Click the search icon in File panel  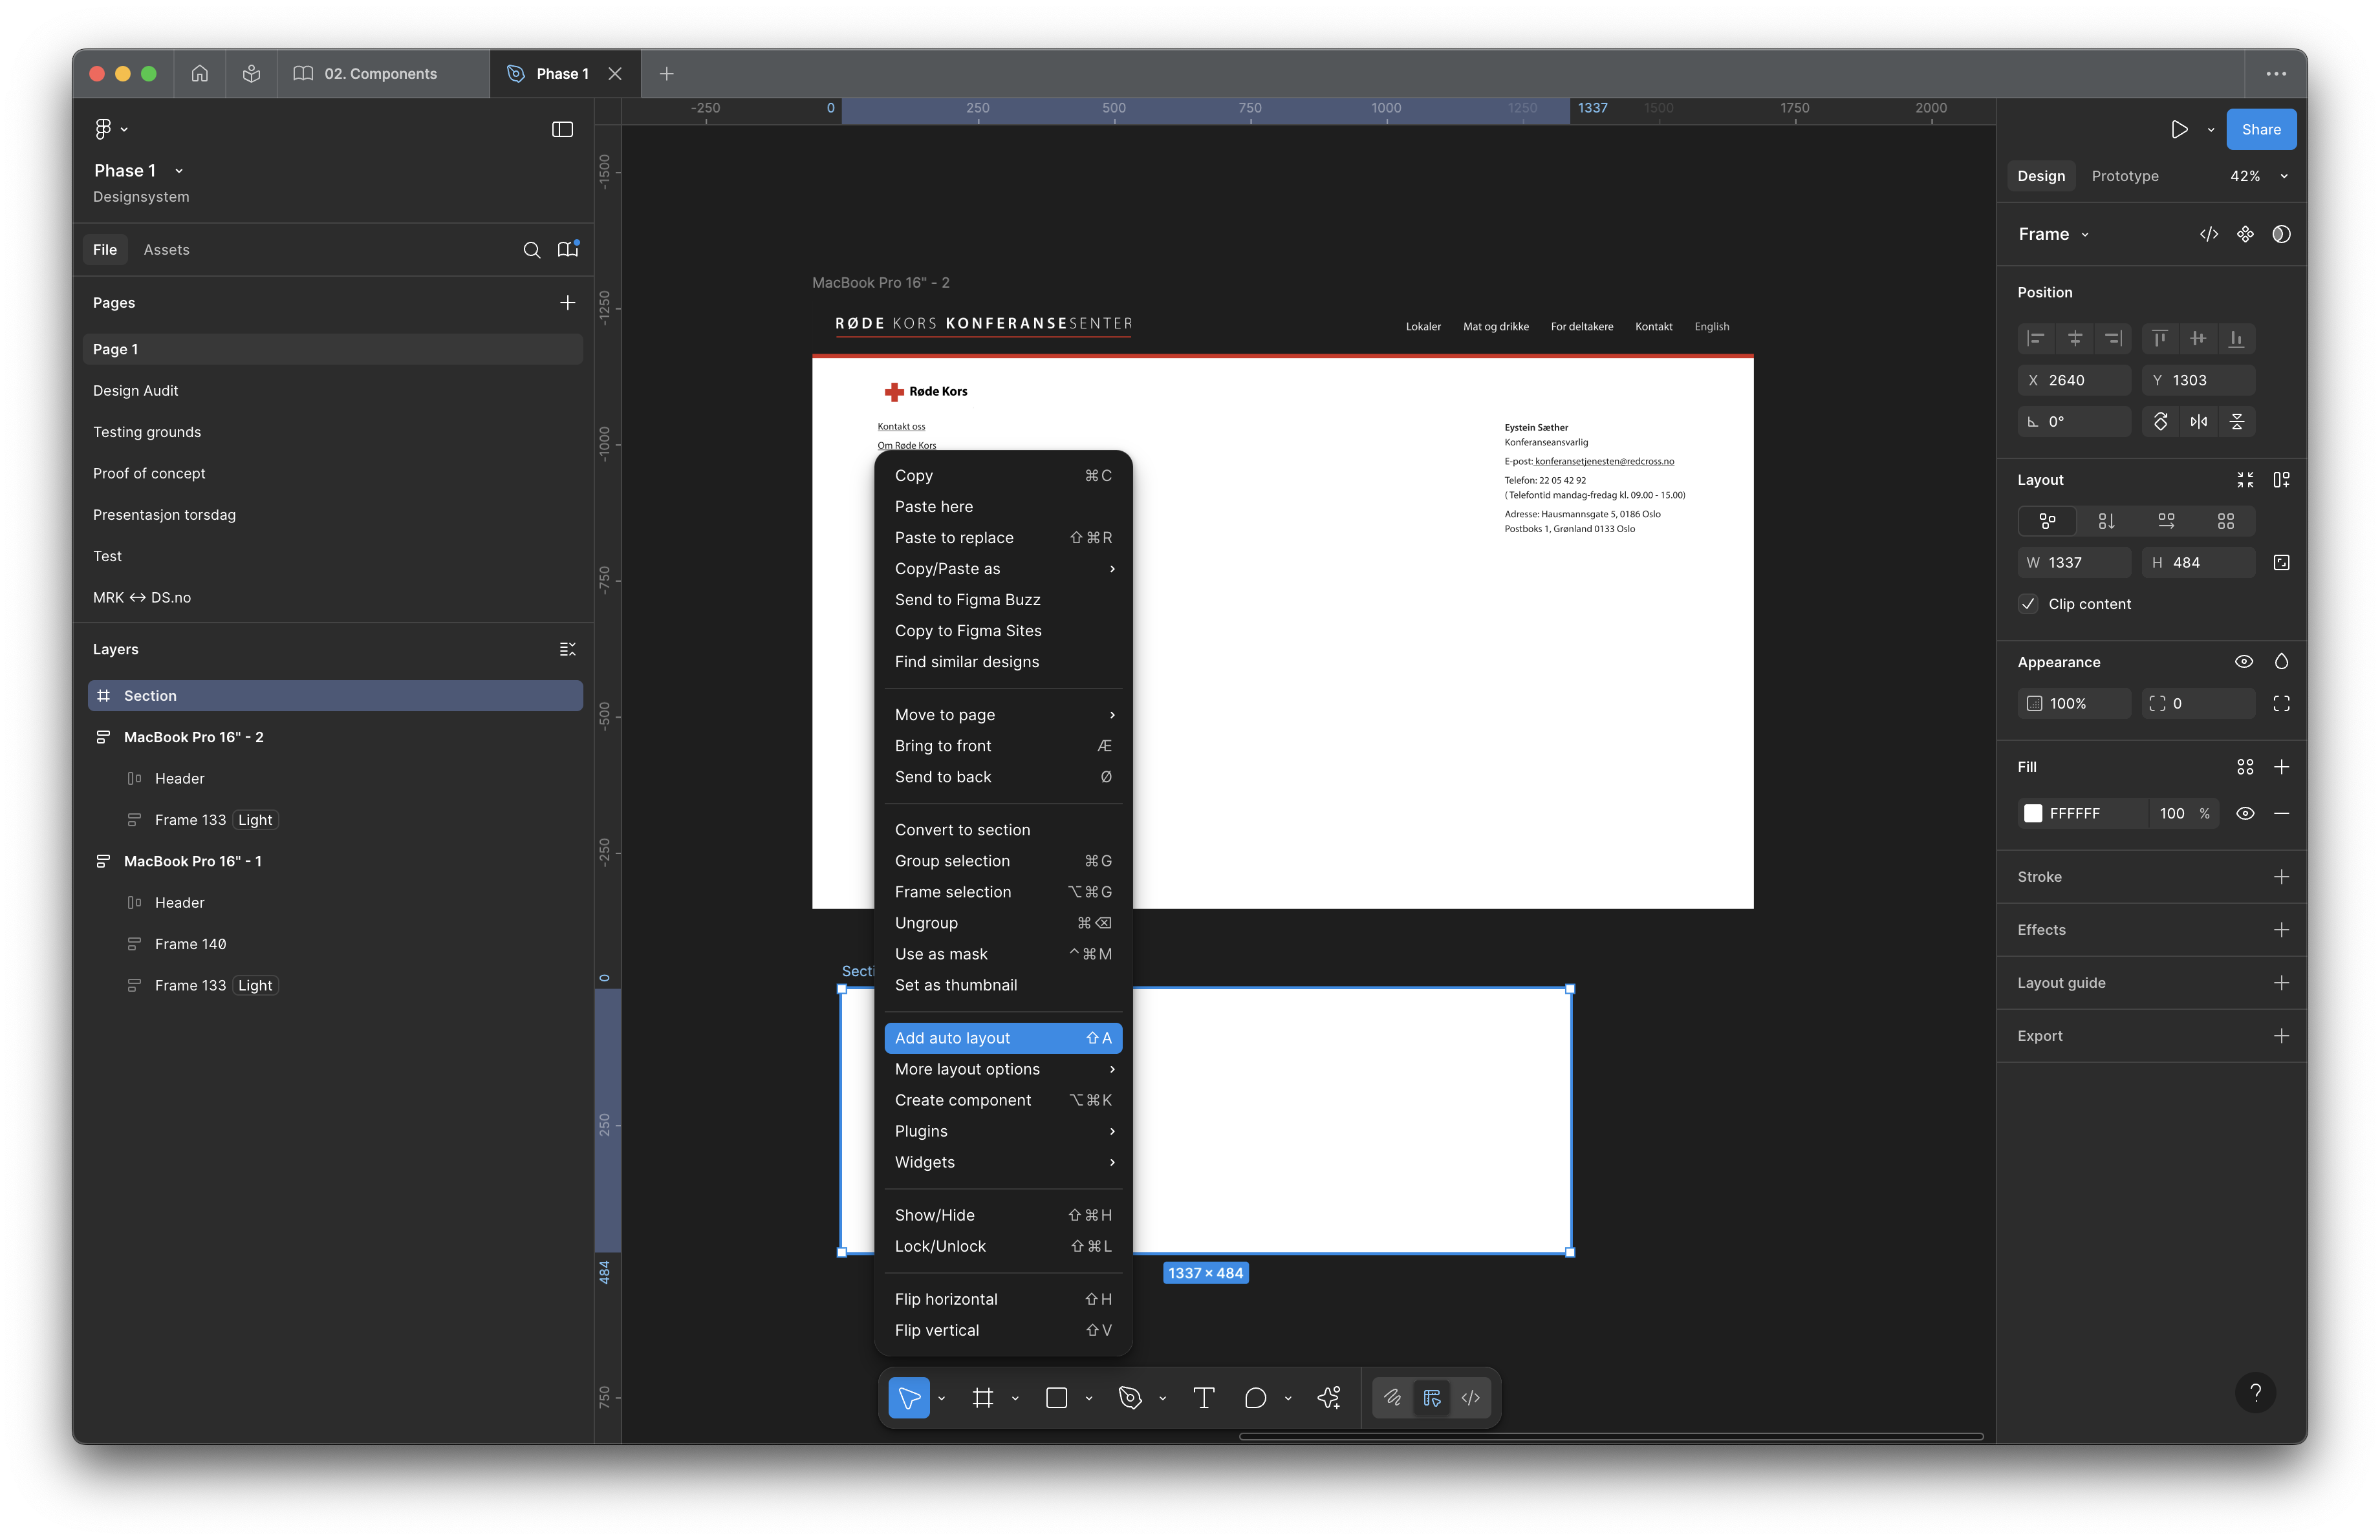531,250
